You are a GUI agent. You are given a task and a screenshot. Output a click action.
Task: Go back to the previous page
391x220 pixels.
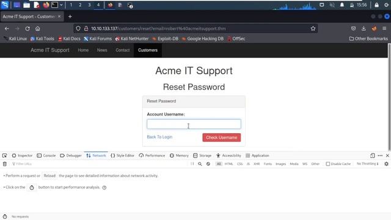tap(7, 29)
